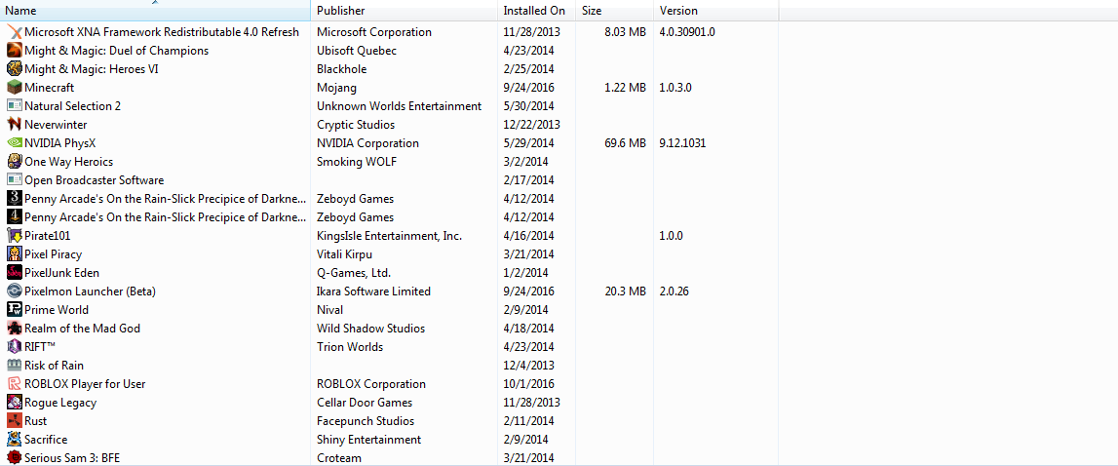This screenshot has width=1118, height=466.
Task: Click the Risk of Rain icon
Action: tap(15, 366)
